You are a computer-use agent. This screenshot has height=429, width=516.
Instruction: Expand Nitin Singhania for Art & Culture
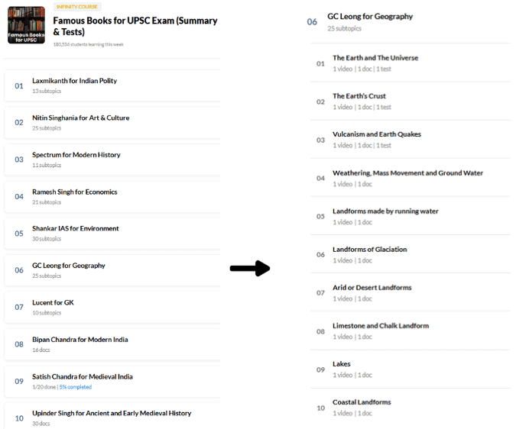click(112, 123)
